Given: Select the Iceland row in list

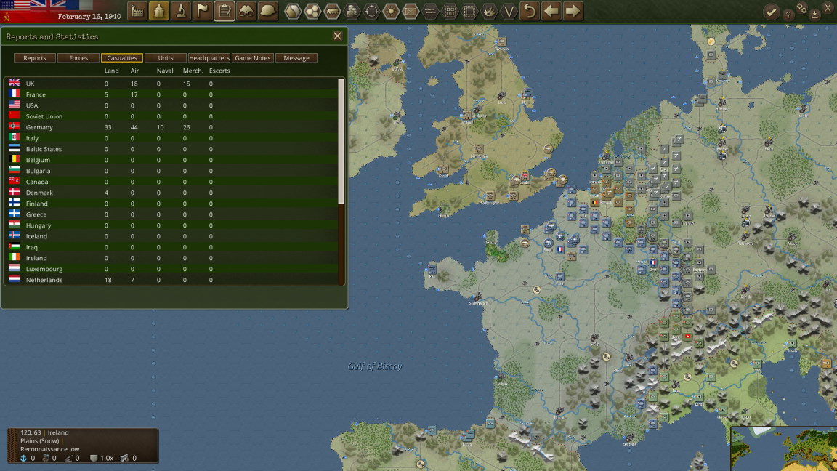Looking at the screenshot, I should coord(171,236).
